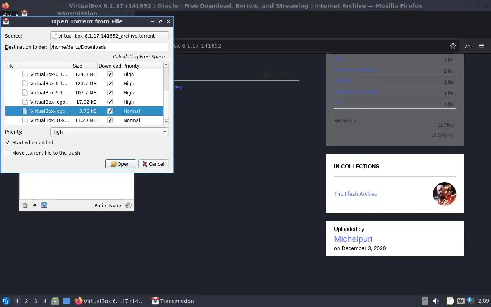Image resolution: width=491 pixels, height=307 pixels.
Task: Click the removable media tray icon
Action: point(425,301)
